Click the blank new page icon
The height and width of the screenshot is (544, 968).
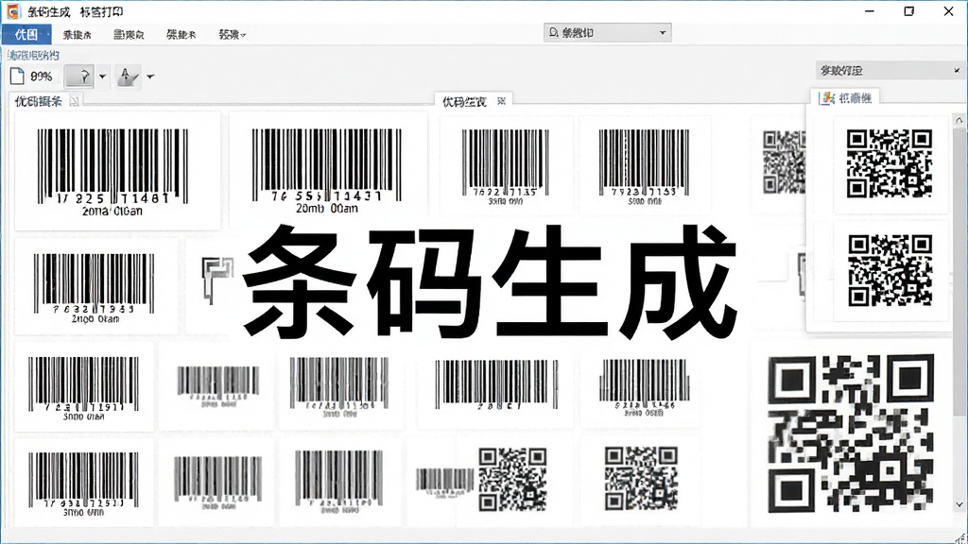point(17,76)
